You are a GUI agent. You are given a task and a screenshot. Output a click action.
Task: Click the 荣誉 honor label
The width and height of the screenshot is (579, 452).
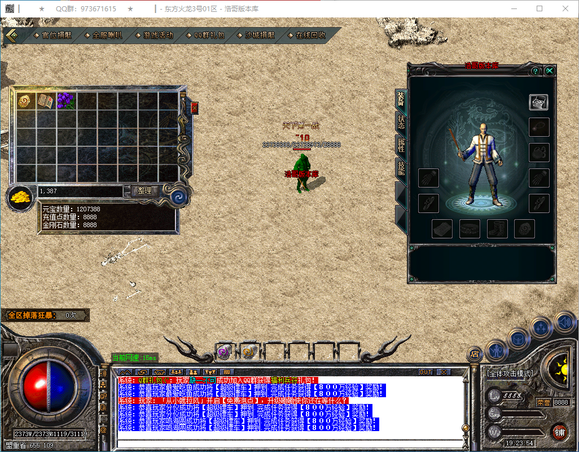pos(543,402)
